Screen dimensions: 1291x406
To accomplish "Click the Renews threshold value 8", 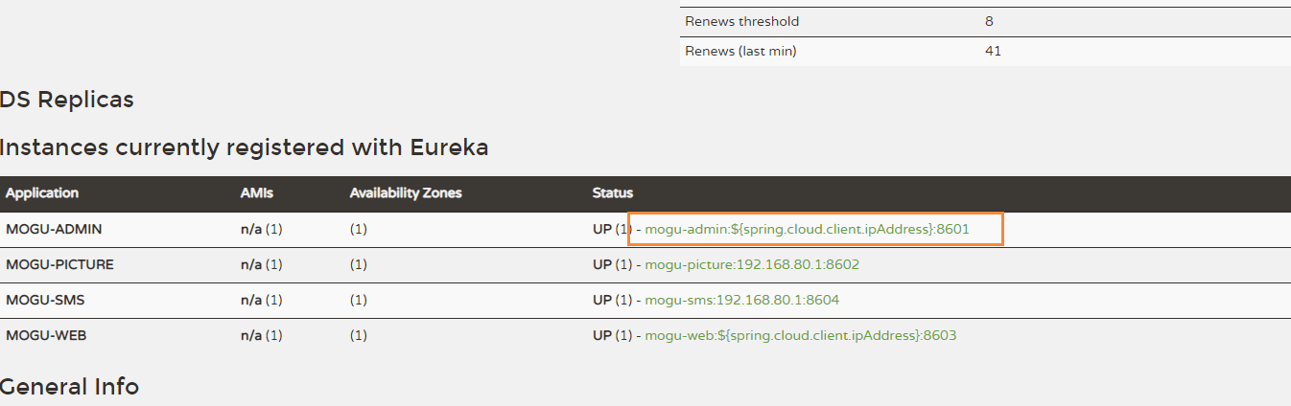I will tap(989, 21).
